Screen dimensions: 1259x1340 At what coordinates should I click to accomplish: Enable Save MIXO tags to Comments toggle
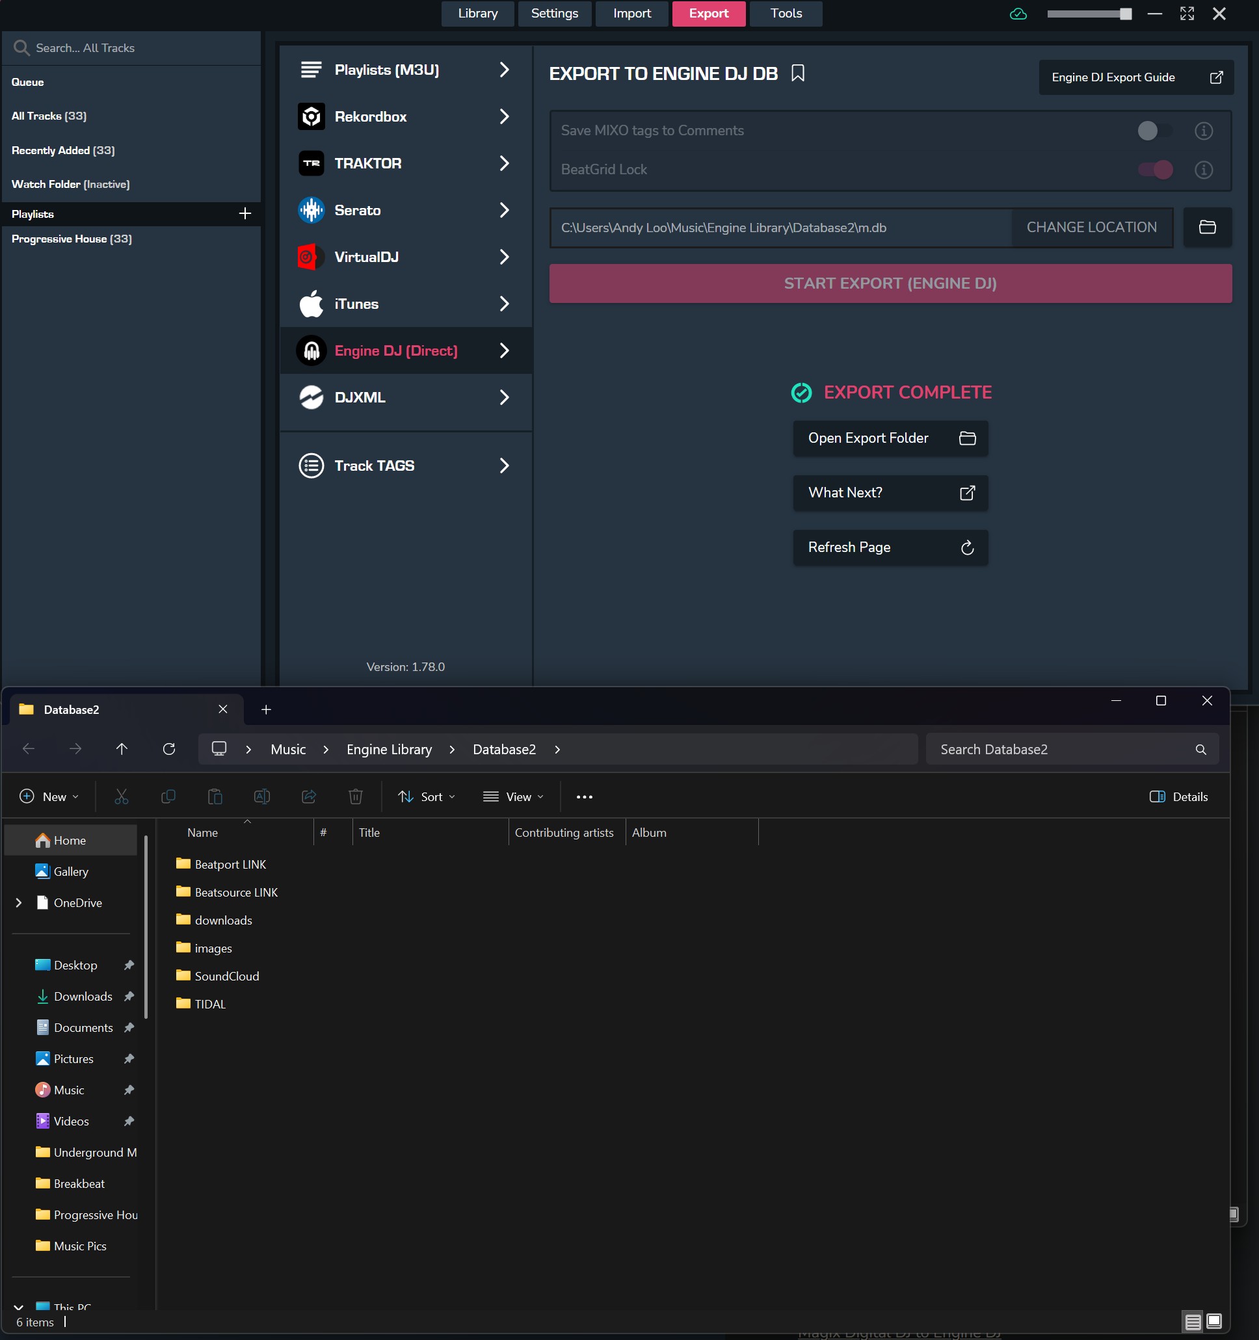point(1155,131)
